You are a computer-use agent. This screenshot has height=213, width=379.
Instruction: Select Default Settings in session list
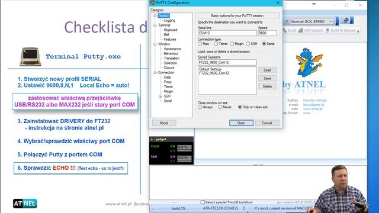[210, 69]
